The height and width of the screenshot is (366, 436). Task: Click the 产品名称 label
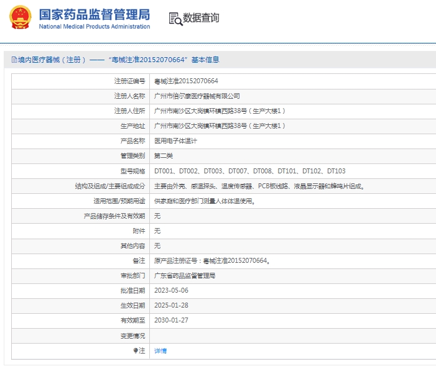[132, 141]
